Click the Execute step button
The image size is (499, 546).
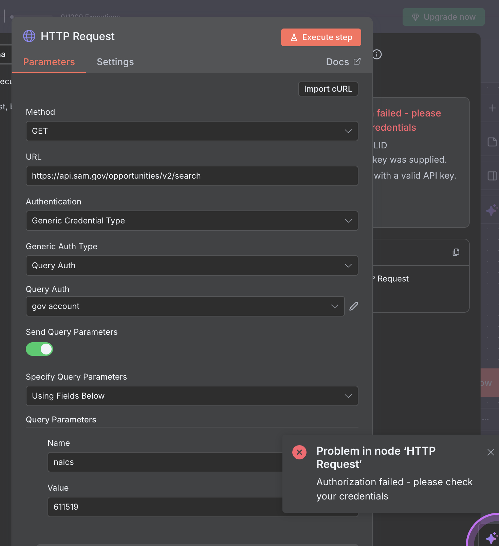coord(321,37)
